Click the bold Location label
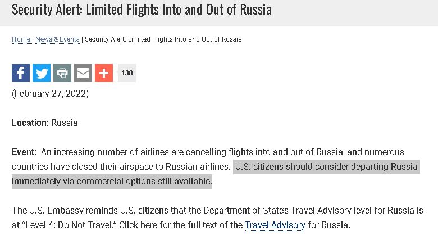 pyautogui.click(x=30, y=122)
